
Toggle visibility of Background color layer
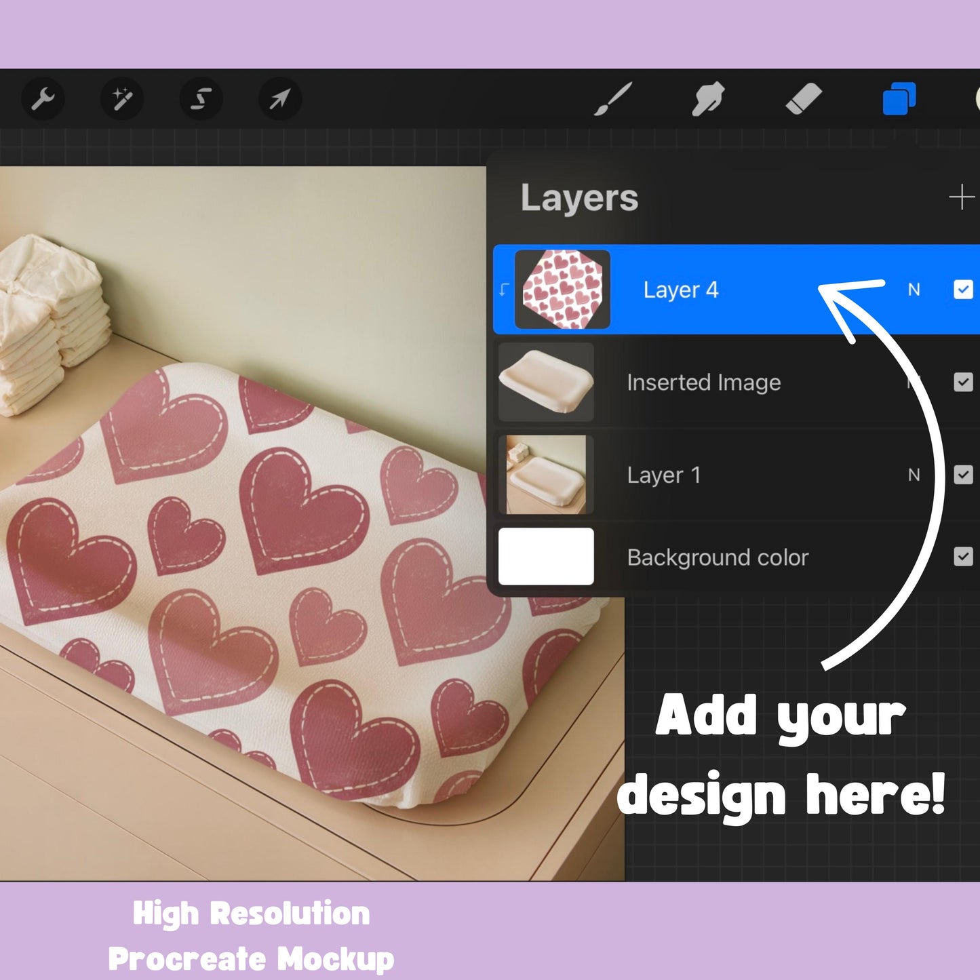(x=962, y=557)
